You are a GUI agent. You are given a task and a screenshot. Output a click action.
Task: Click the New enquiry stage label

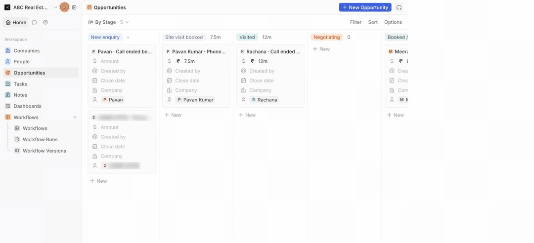105,37
